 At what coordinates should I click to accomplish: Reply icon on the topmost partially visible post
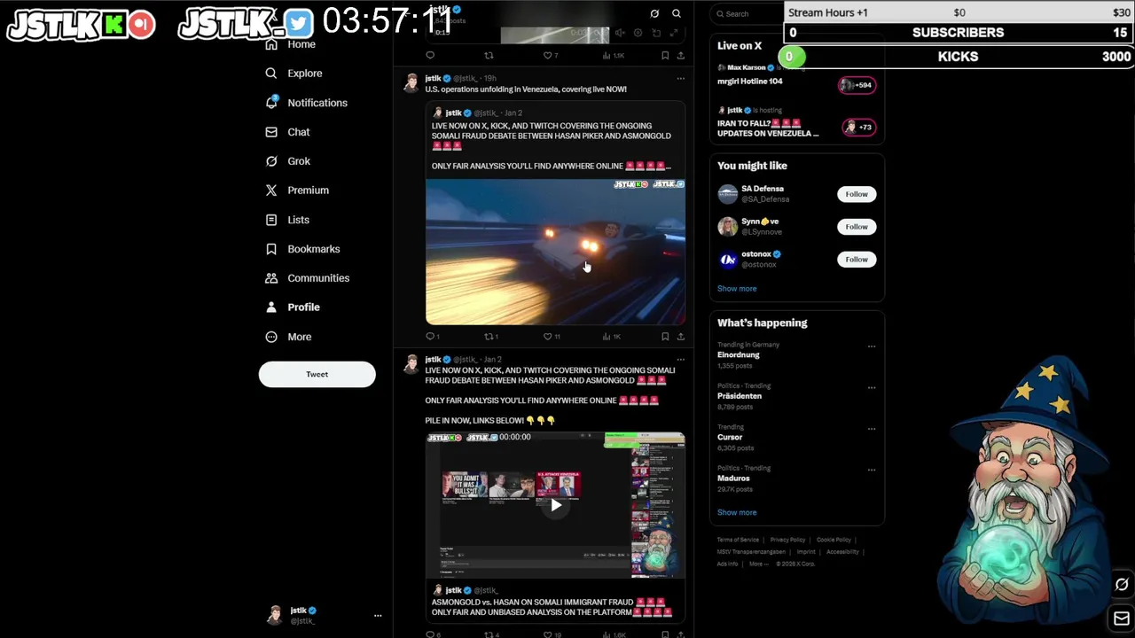tap(430, 55)
